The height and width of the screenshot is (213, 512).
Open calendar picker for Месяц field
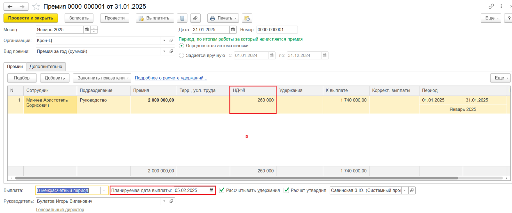(x=87, y=30)
